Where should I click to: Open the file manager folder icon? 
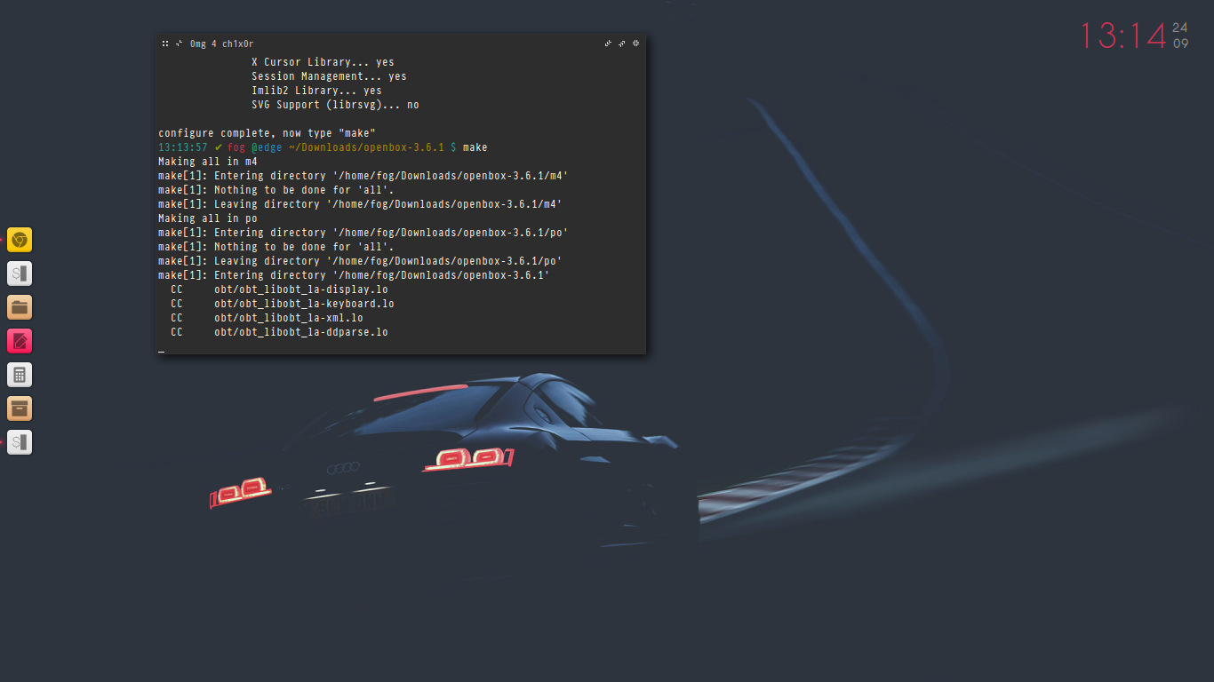20,307
